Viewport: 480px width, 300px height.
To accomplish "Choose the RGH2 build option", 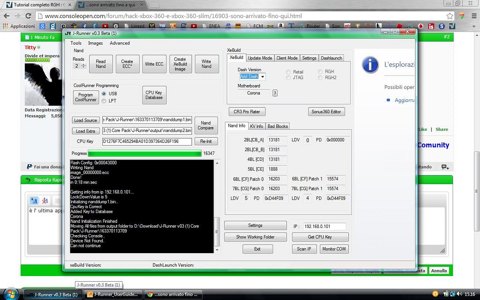I will (320, 78).
